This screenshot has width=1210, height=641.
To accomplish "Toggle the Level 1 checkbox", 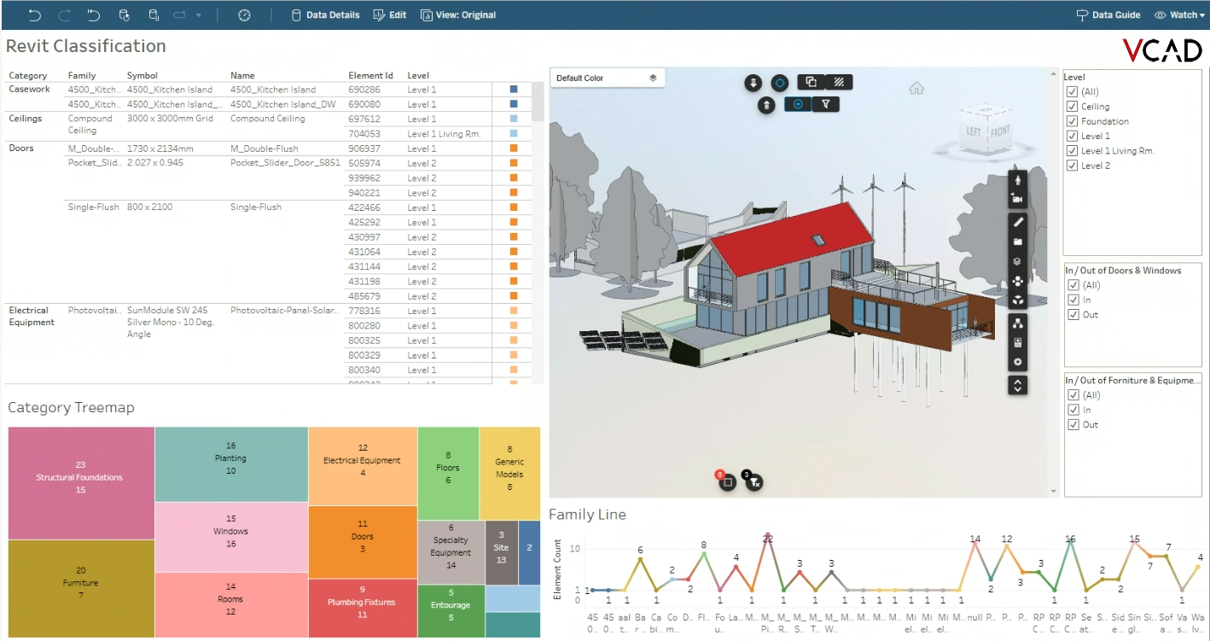I will pyautogui.click(x=1072, y=137).
